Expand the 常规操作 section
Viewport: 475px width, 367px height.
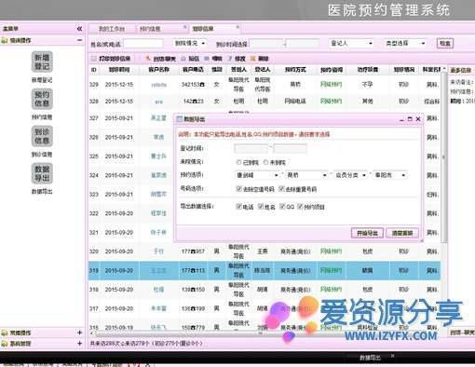coord(79,333)
